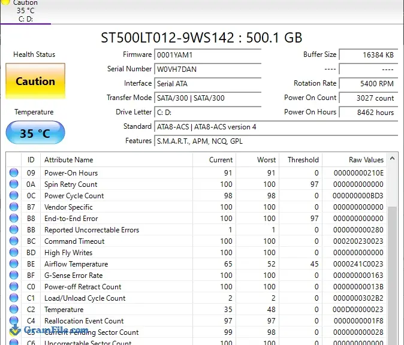Click raw value 00000000BD3

358,196
